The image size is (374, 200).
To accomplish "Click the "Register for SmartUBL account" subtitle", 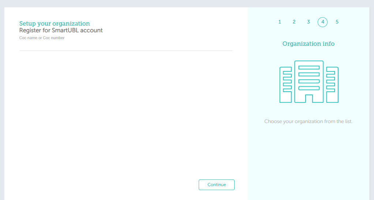I will 61,30.
